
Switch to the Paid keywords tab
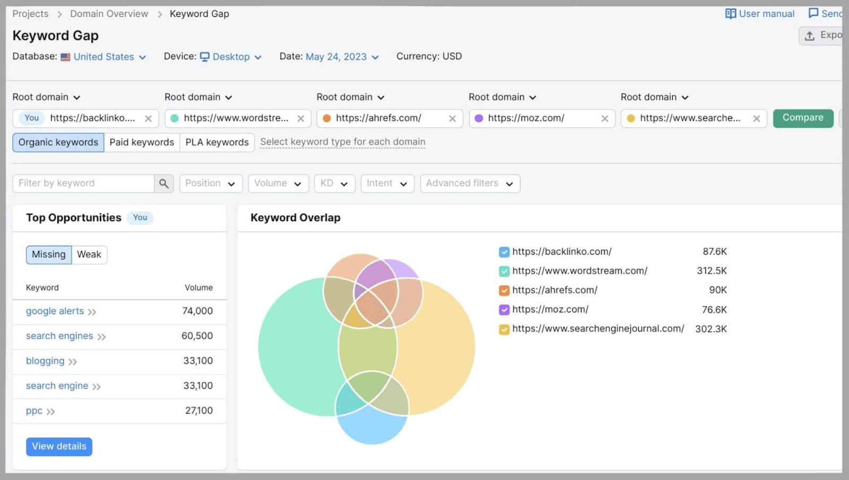pos(141,142)
